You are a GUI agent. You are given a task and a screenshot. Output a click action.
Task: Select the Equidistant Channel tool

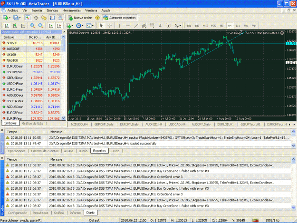[x=144, y=26]
